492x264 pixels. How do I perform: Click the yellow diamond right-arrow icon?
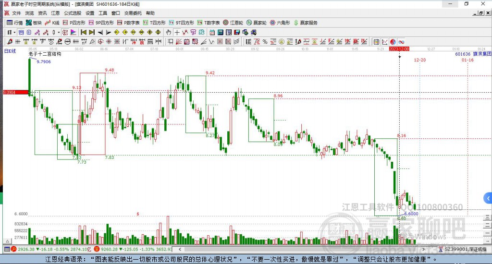click(125, 32)
